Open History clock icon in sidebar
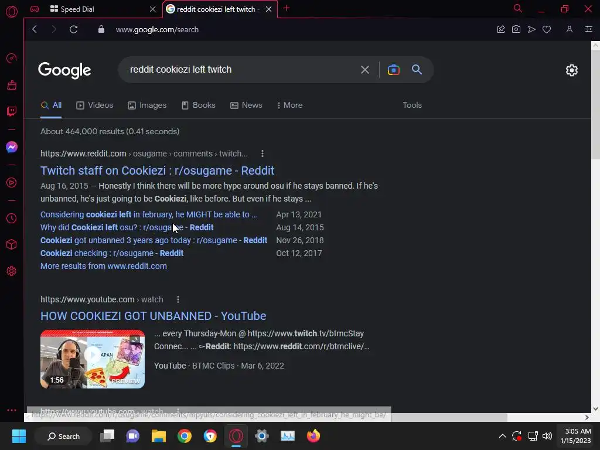 [12, 218]
